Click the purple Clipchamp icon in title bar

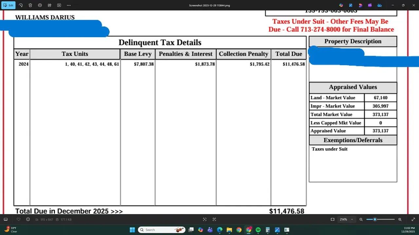[x=370, y=5]
